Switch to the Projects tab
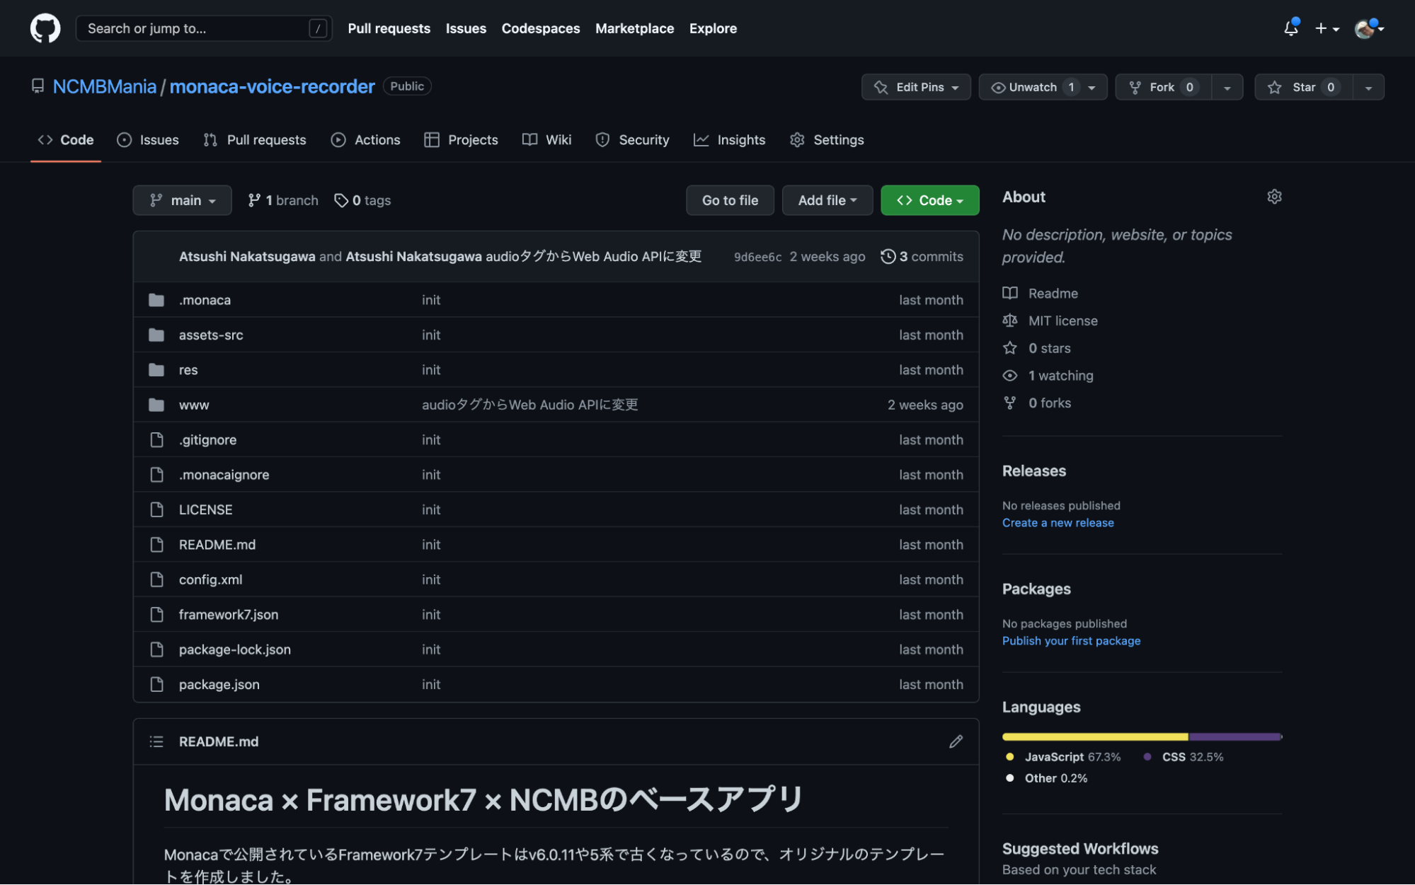1415x885 pixels. (x=461, y=140)
